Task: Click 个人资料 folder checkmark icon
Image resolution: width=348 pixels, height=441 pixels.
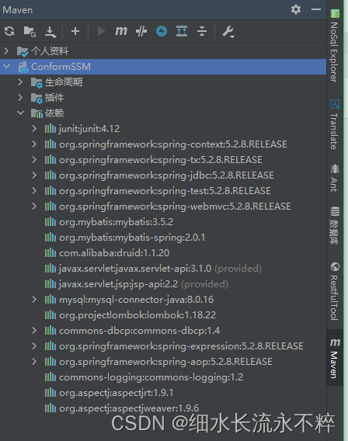Action: click(x=23, y=51)
